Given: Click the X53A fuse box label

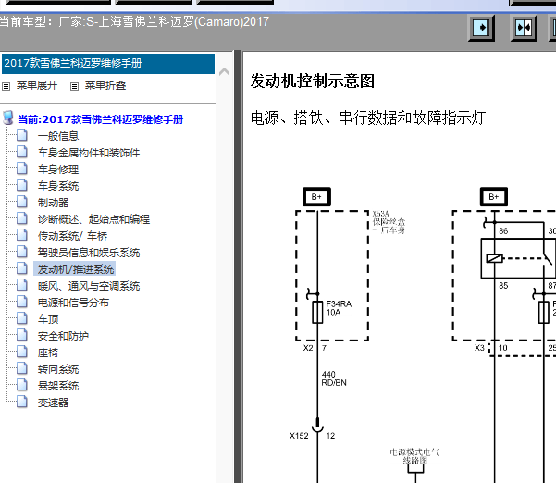Looking at the screenshot, I should [x=389, y=222].
